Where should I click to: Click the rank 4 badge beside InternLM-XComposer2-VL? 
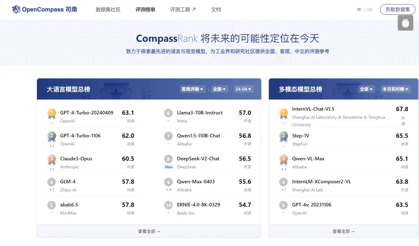(284, 182)
